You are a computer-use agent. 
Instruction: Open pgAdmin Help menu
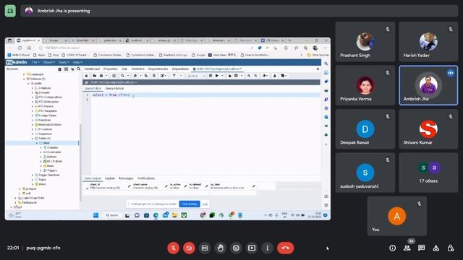coord(77,62)
